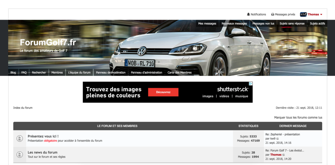Click the Présentez vous ici forum status icon
This screenshot has width=335, height=165.
pyautogui.click(x=20, y=138)
